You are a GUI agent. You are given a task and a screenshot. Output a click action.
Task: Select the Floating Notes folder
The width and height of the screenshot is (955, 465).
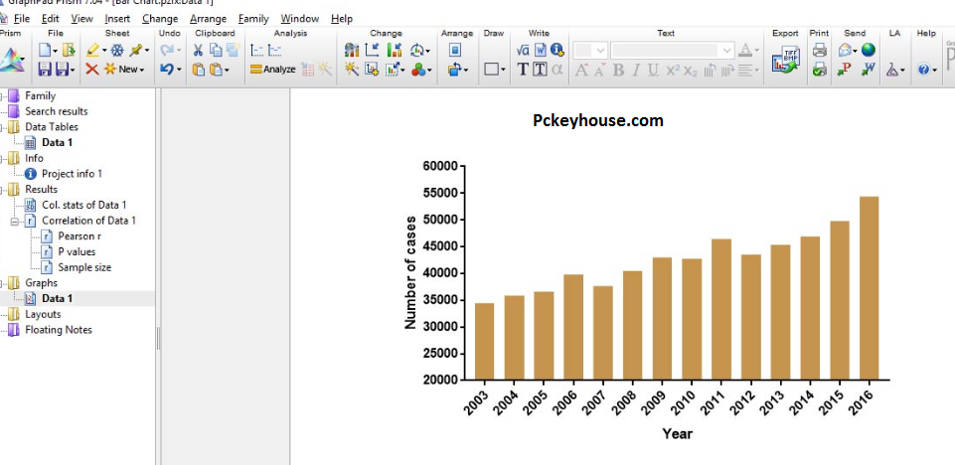tap(59, 331)
